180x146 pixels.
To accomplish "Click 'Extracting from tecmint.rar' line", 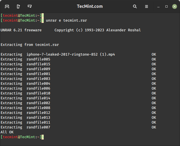I will 30,45.
